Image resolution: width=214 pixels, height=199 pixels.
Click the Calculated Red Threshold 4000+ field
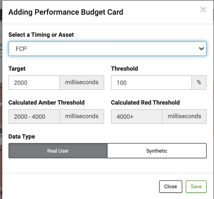pos(137,116)
